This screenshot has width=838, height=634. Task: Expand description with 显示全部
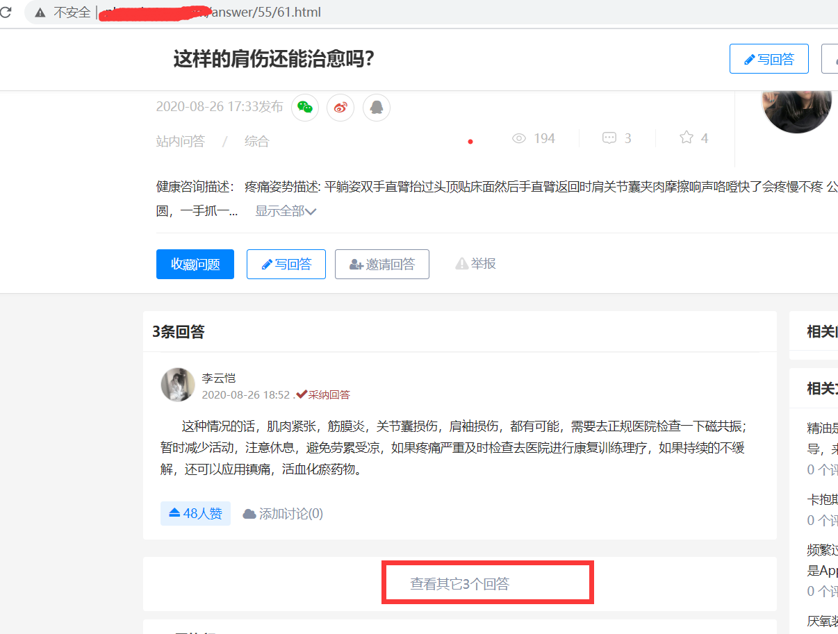(x=286, y=211)
